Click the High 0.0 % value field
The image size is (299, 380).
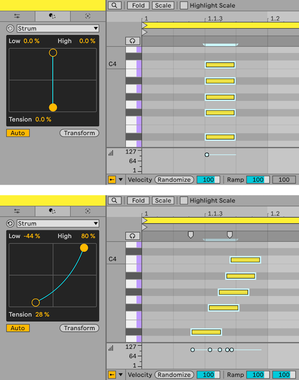(x=87, y=41)
